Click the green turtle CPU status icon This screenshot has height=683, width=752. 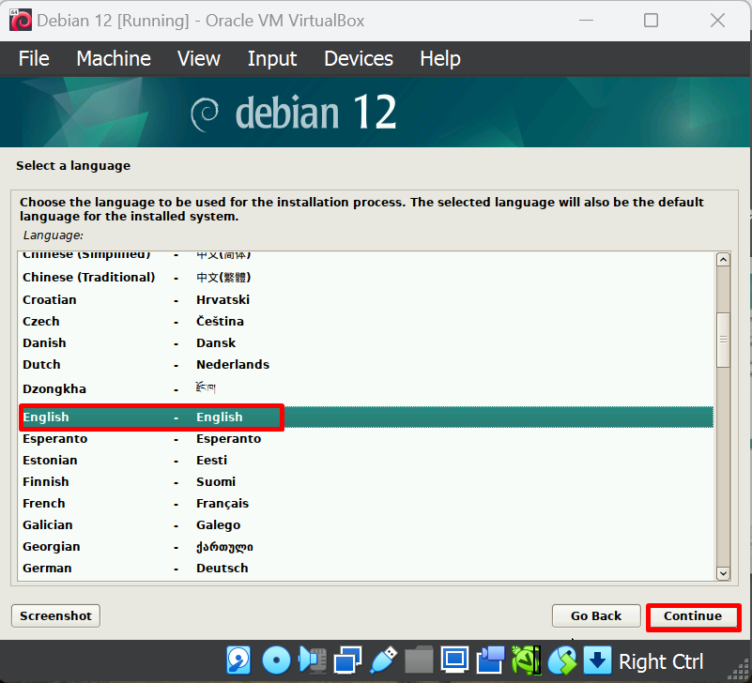click(x=526, y=660)
